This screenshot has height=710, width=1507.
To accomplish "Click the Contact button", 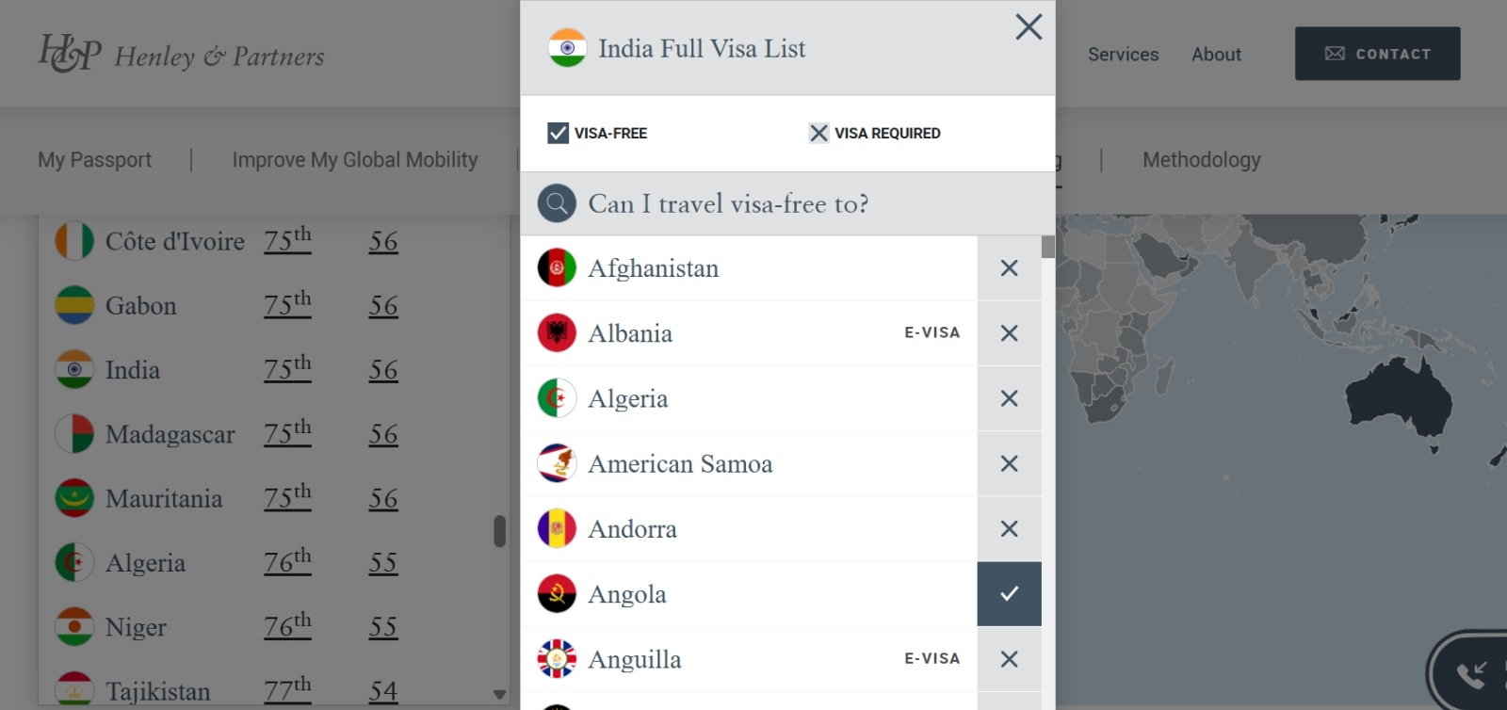I will point(1377,54).
